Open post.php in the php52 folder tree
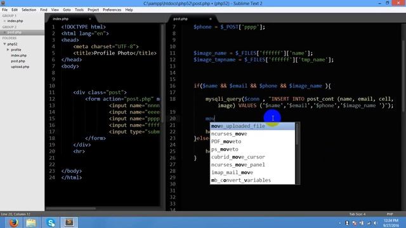 coord(18,61)
